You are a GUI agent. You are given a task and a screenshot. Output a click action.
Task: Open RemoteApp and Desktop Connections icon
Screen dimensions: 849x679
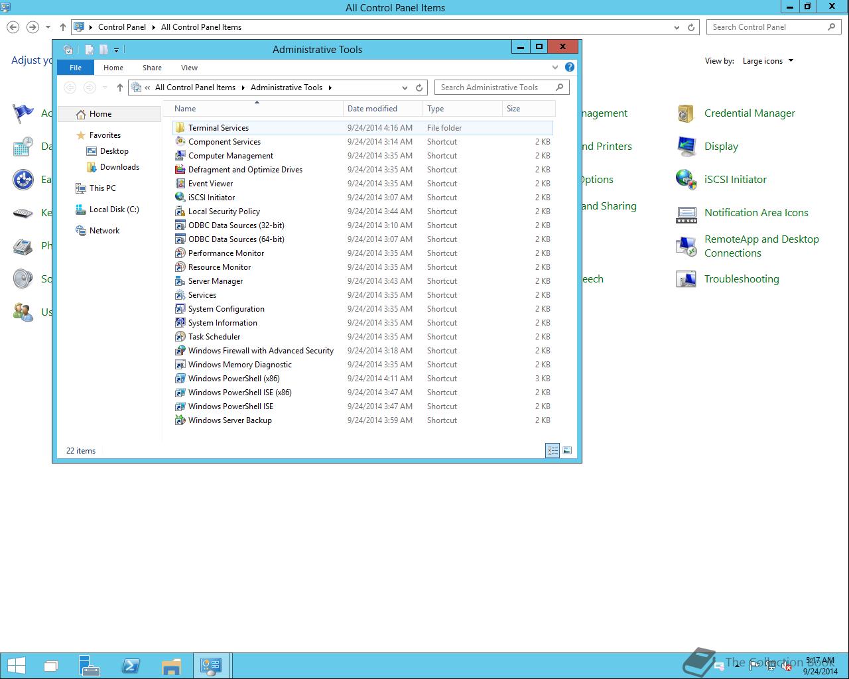coord(686,246)
